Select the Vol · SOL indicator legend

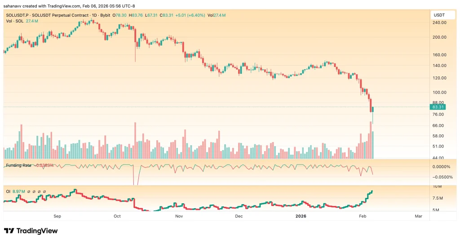[x=16, y=21]
